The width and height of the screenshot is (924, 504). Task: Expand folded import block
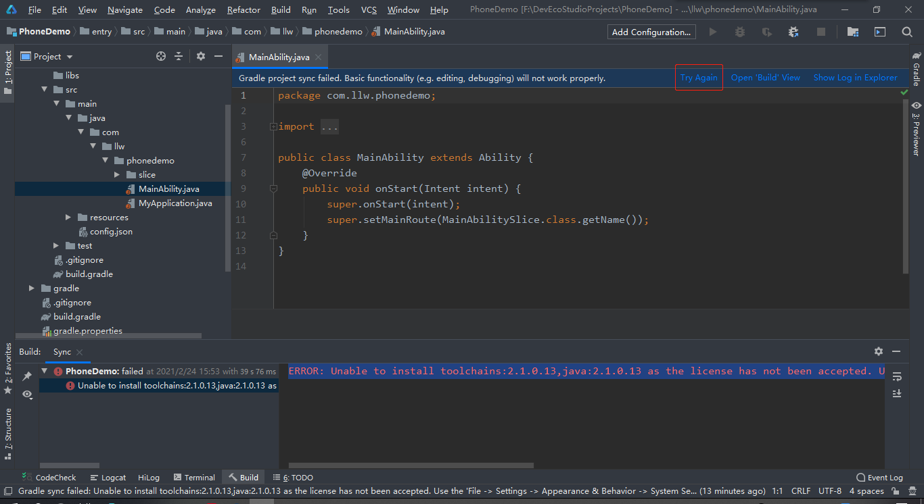273,126
